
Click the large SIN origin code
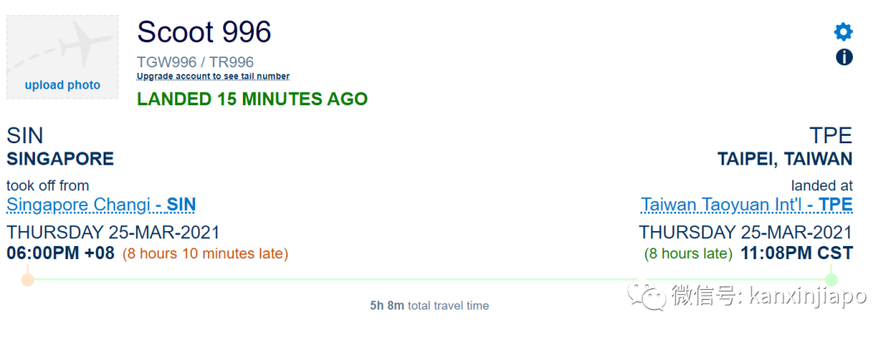25,136
